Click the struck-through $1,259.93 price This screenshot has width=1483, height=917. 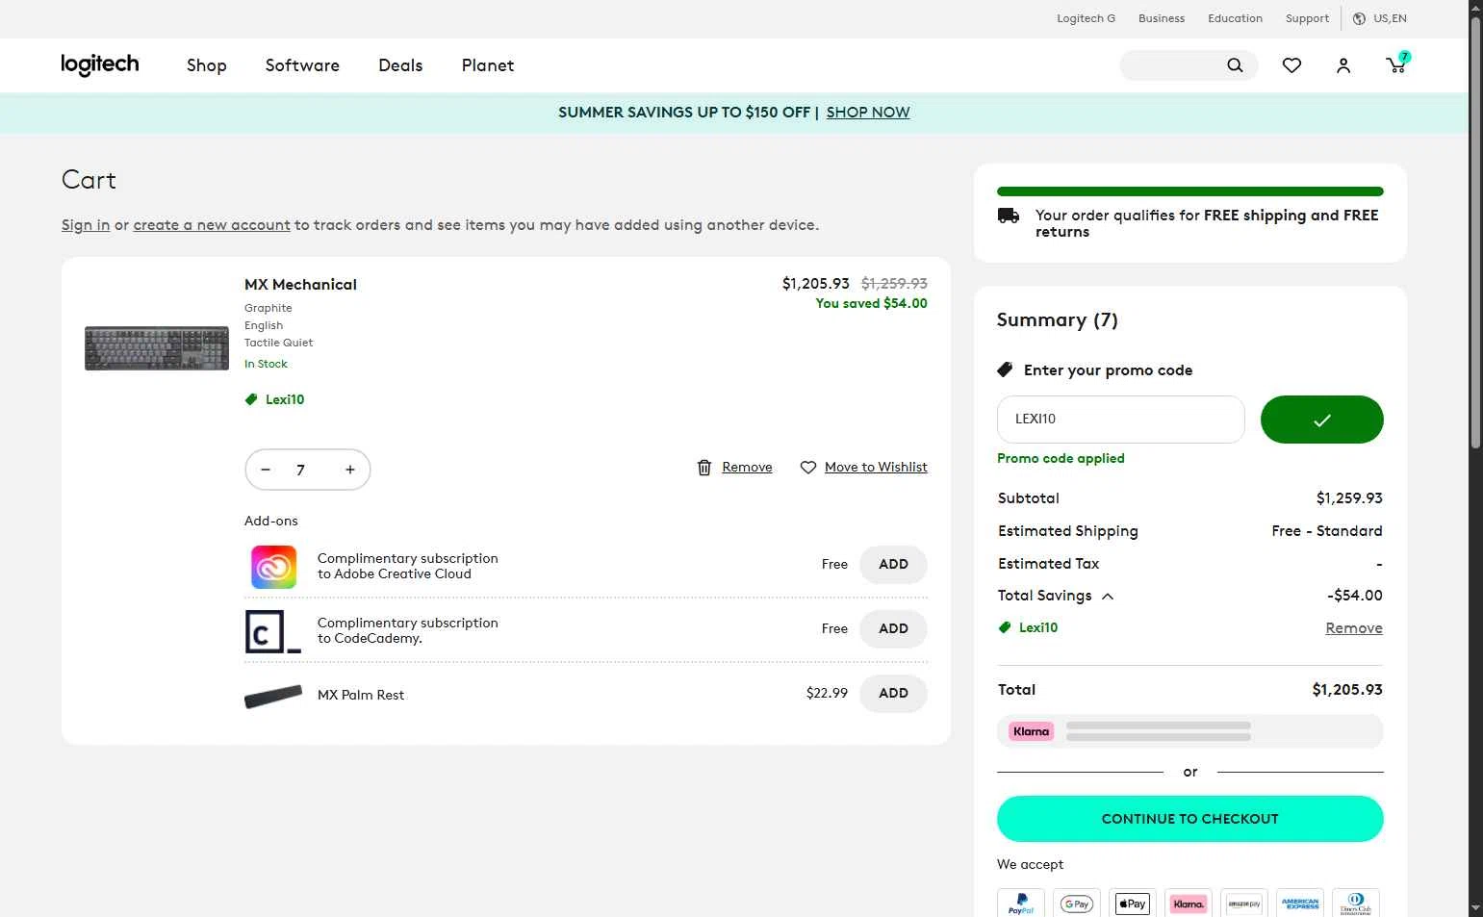click(894, 284)
